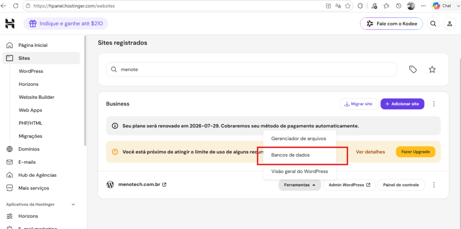
Task: Click the browser favorites star icon
Action: point(348,5)
